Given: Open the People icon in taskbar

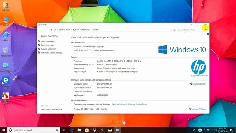Looking at the screenshot, I should [194, 130].
